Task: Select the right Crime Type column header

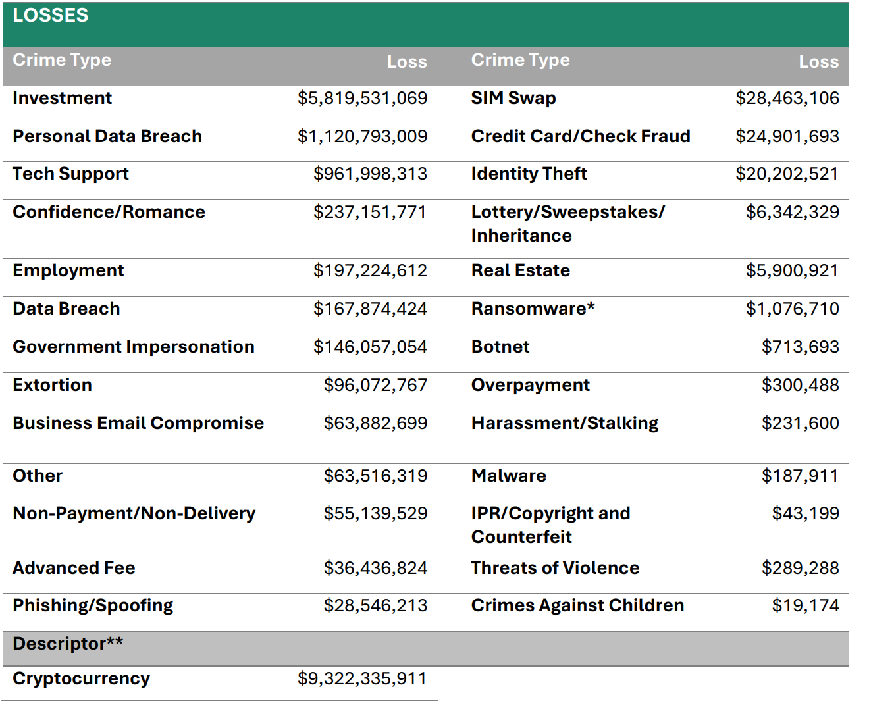Action: point(520,60)
